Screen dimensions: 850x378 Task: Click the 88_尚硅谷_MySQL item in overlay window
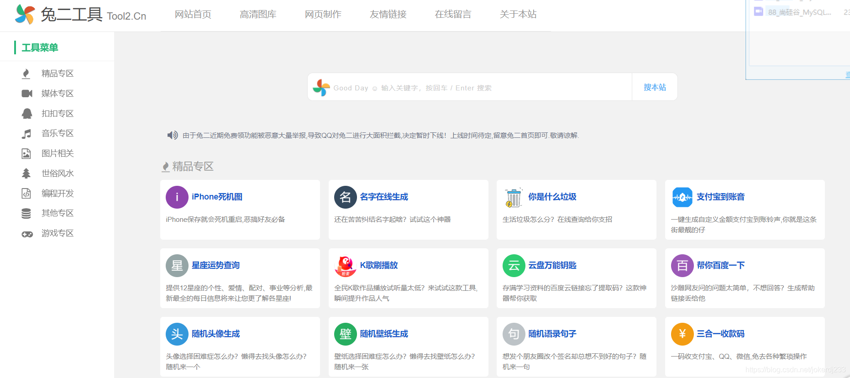tap(800, 12)
